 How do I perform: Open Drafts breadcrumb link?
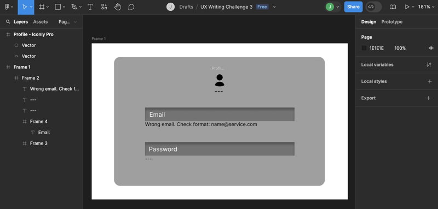(x=186, y=7)
